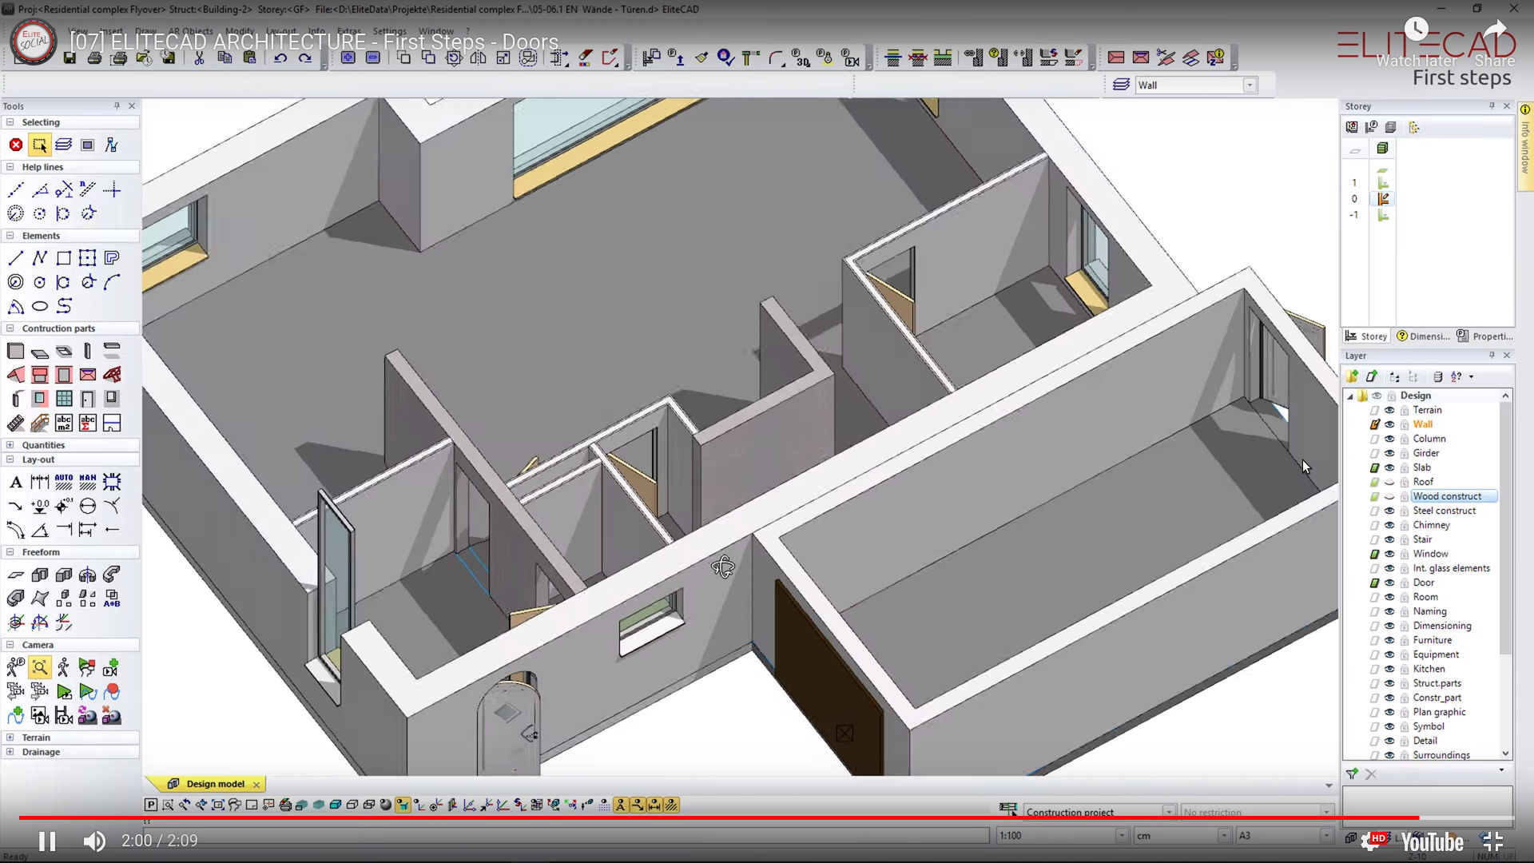
Task: Click the cut scissors icon
Action: coord(199,58)
